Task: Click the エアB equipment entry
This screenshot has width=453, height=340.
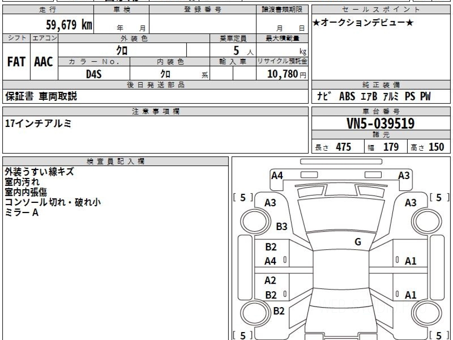Action: tap(369, 97)
